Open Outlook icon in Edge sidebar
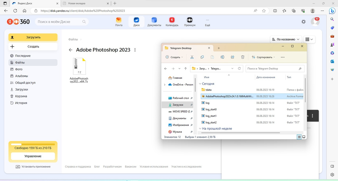This screenshot has height=181, width=338. (x=332, y=61)
